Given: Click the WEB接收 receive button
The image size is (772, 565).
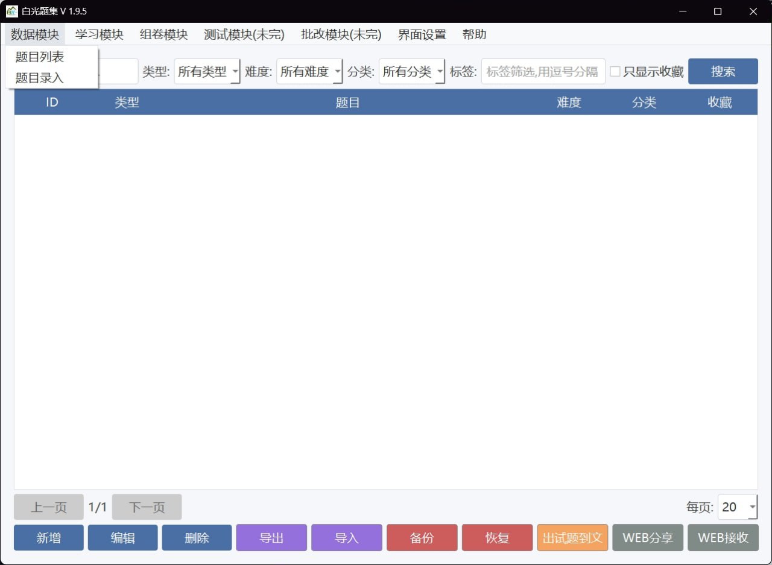Looking at the screenshot, I should coord(723,537).
